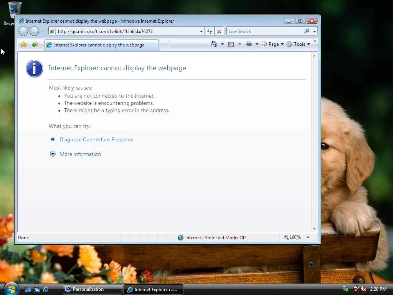Click the page icon in the address bar

coord(53,31)
